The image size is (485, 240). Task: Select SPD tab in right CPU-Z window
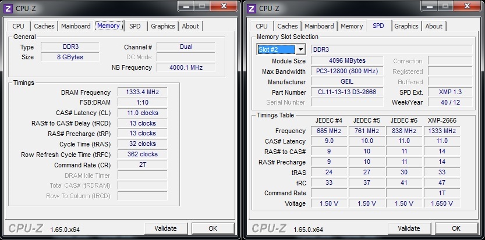point(378,26)
